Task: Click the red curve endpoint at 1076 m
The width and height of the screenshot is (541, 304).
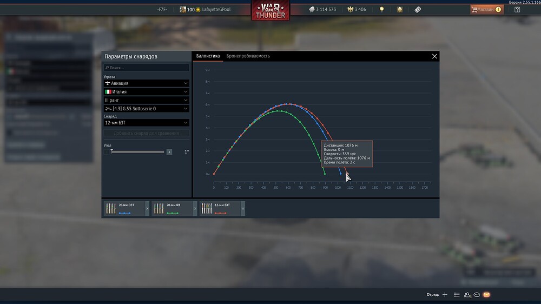Action: coord(347,174)
